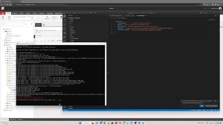The image size is (223, 125).
Task: Select the Content tab in editor pane
Action: 38,25
